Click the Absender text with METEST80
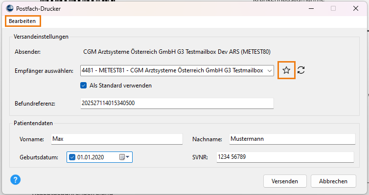This screenshot has width=369, height=195. 177,52
